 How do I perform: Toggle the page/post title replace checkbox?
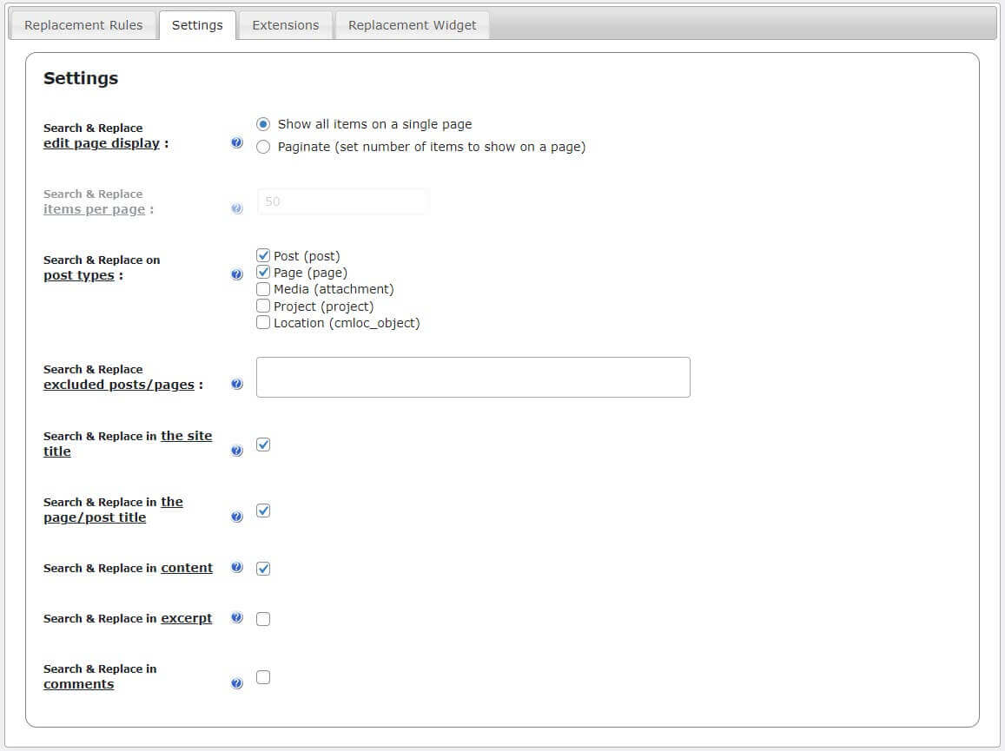click(263, 511)
